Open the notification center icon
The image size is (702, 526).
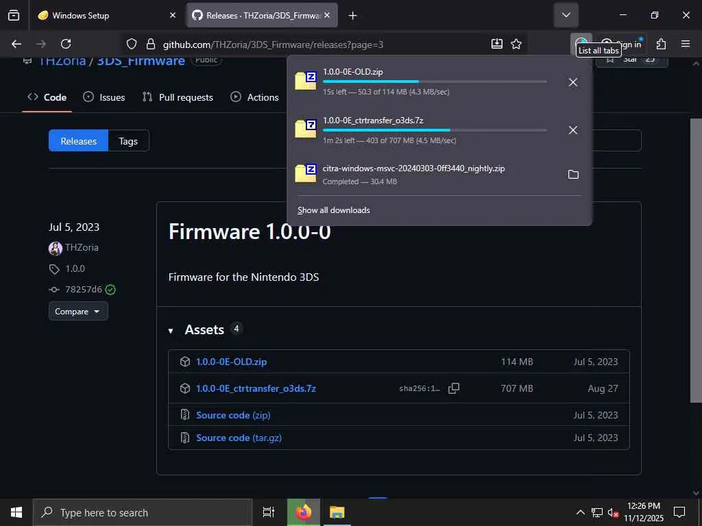[x=679, y=512]
